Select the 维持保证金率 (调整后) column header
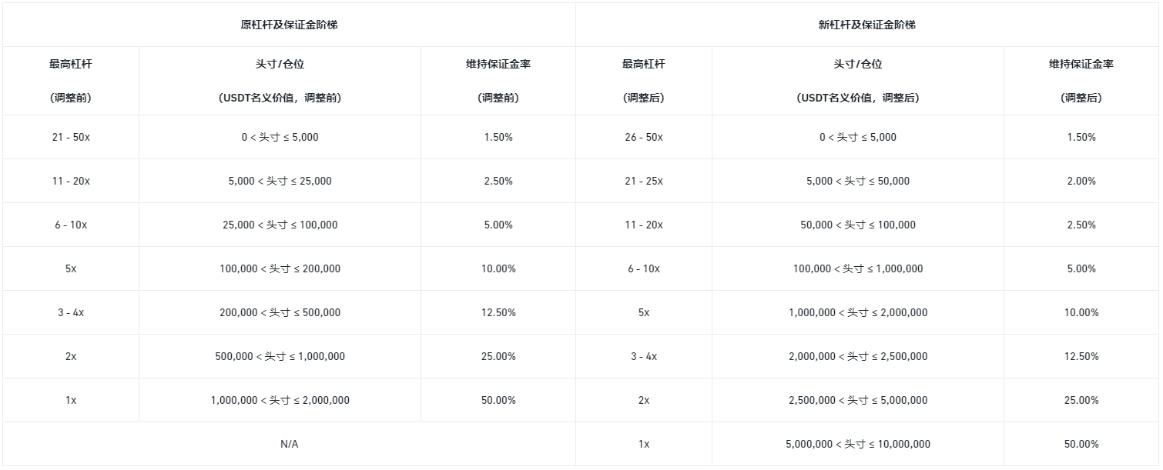 (1081, 81)
